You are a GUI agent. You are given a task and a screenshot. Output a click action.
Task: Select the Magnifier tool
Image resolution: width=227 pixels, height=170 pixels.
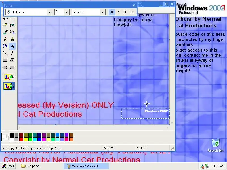[12, 32]
